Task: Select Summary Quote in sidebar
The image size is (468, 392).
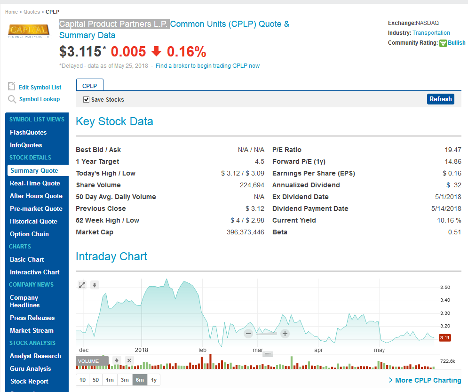Action: pos(38,170)
